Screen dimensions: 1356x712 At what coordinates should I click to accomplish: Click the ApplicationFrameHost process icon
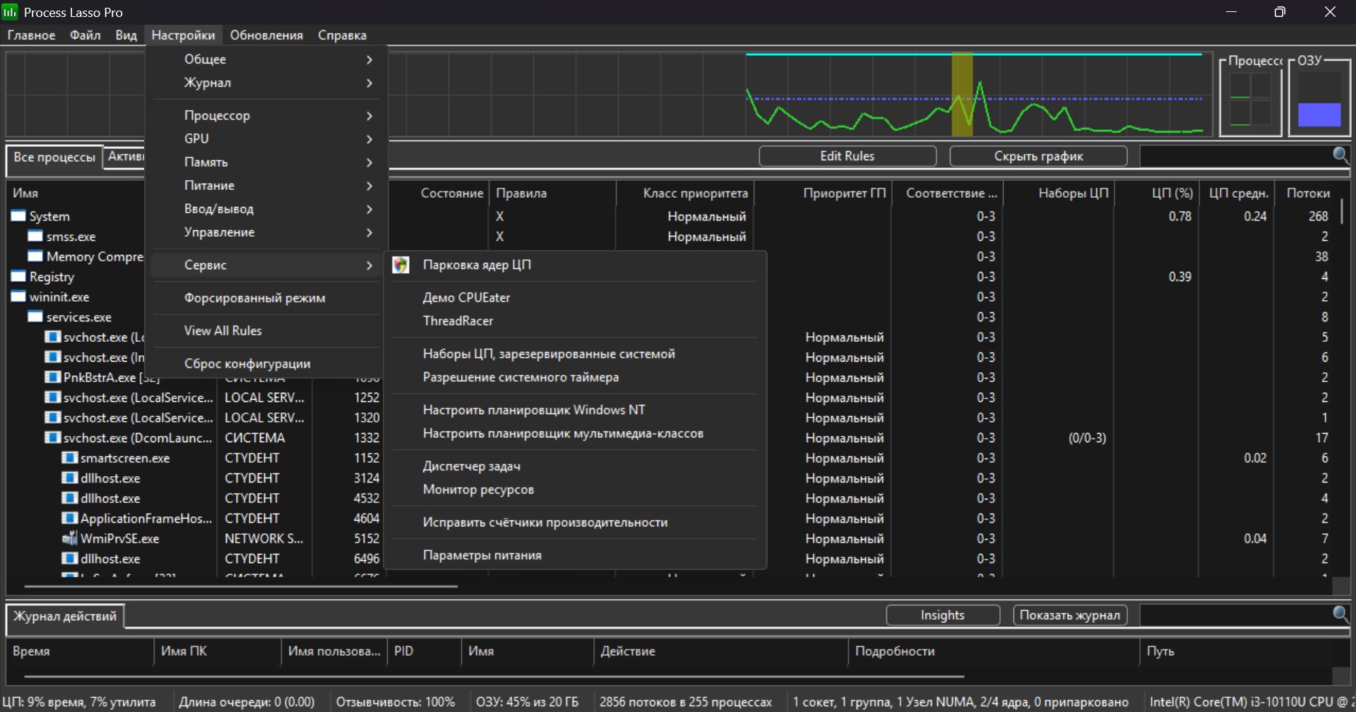[x=69, y=518]
